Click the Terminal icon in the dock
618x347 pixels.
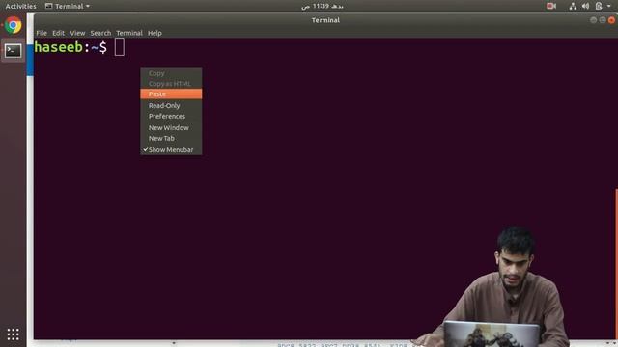click(x=13, y=51)
